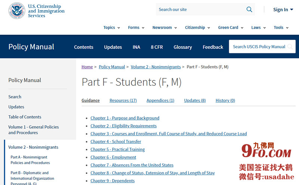The width and height of the screenshot is (299, 185).
Task: Open Chapter 6 - Employment
Action: (113, 157)
